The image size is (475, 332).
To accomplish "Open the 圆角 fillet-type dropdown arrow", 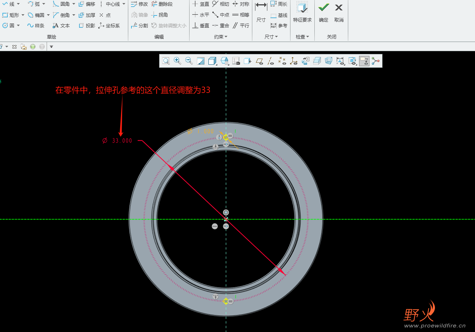I will (74, 4).
